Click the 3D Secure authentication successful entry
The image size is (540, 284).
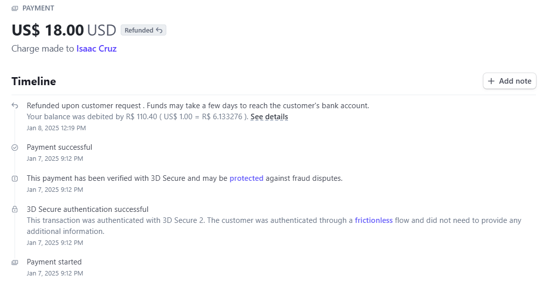88,209
